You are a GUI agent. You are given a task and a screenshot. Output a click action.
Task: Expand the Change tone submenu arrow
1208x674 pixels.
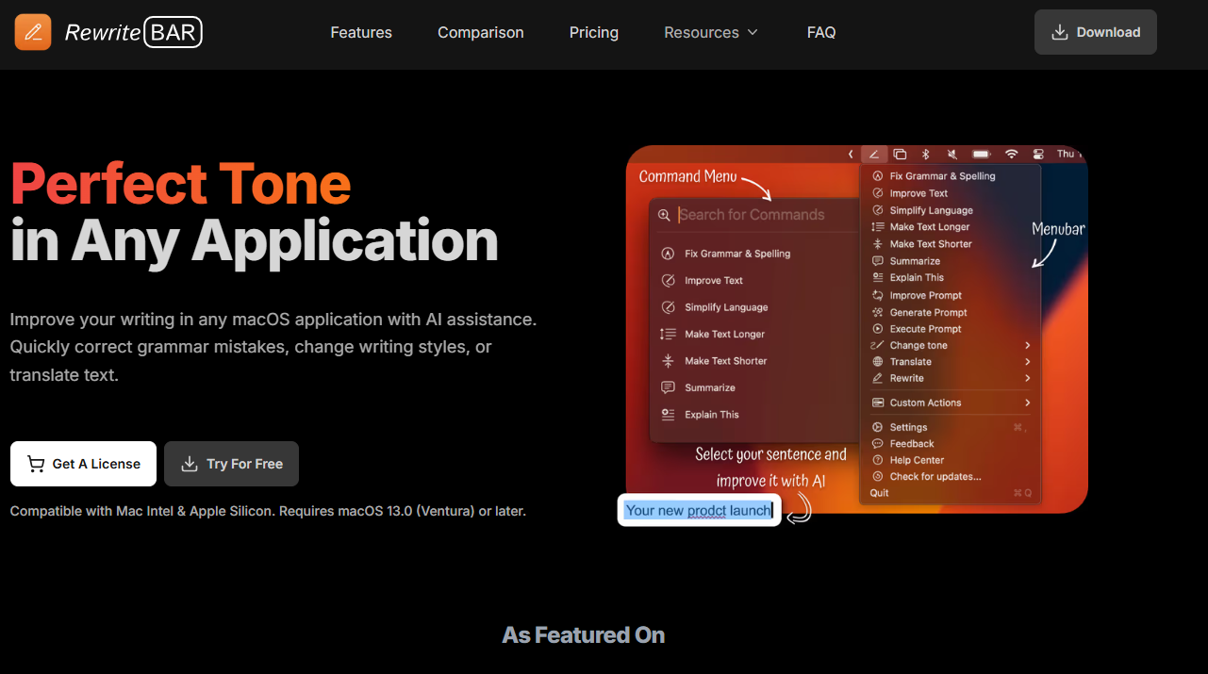click(1028, 346)
